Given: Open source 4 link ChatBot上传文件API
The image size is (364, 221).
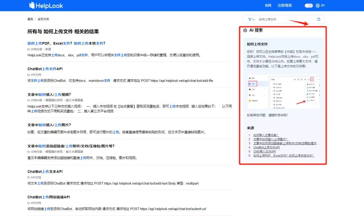Looking at the screenshot, I should click(x=267, y=147).
